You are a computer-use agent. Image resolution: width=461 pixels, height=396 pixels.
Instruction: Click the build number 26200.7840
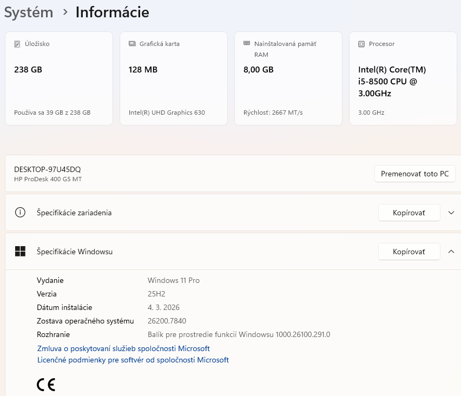(x=167, y=321)
